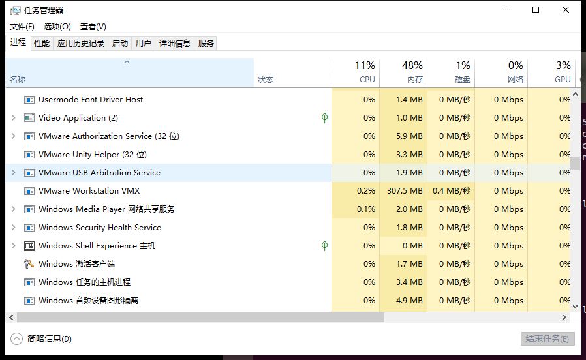Click the Video Application (2) process icon
This screenshot has width=586, height=360.
(x=29, y=118)
